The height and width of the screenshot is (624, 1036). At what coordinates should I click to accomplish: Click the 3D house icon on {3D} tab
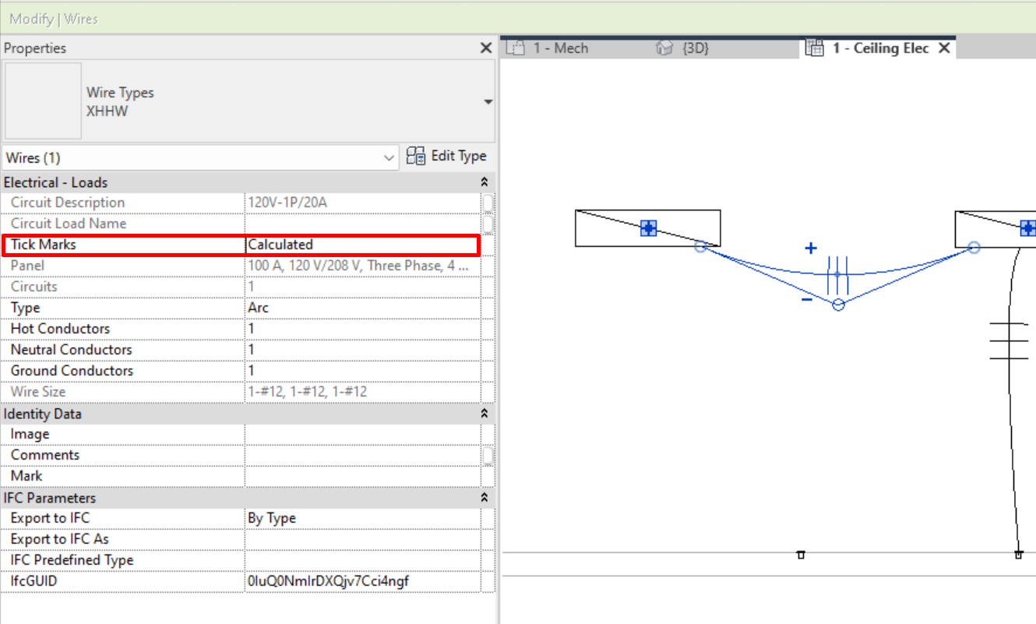pyautogui.click(x=664, y=48)
